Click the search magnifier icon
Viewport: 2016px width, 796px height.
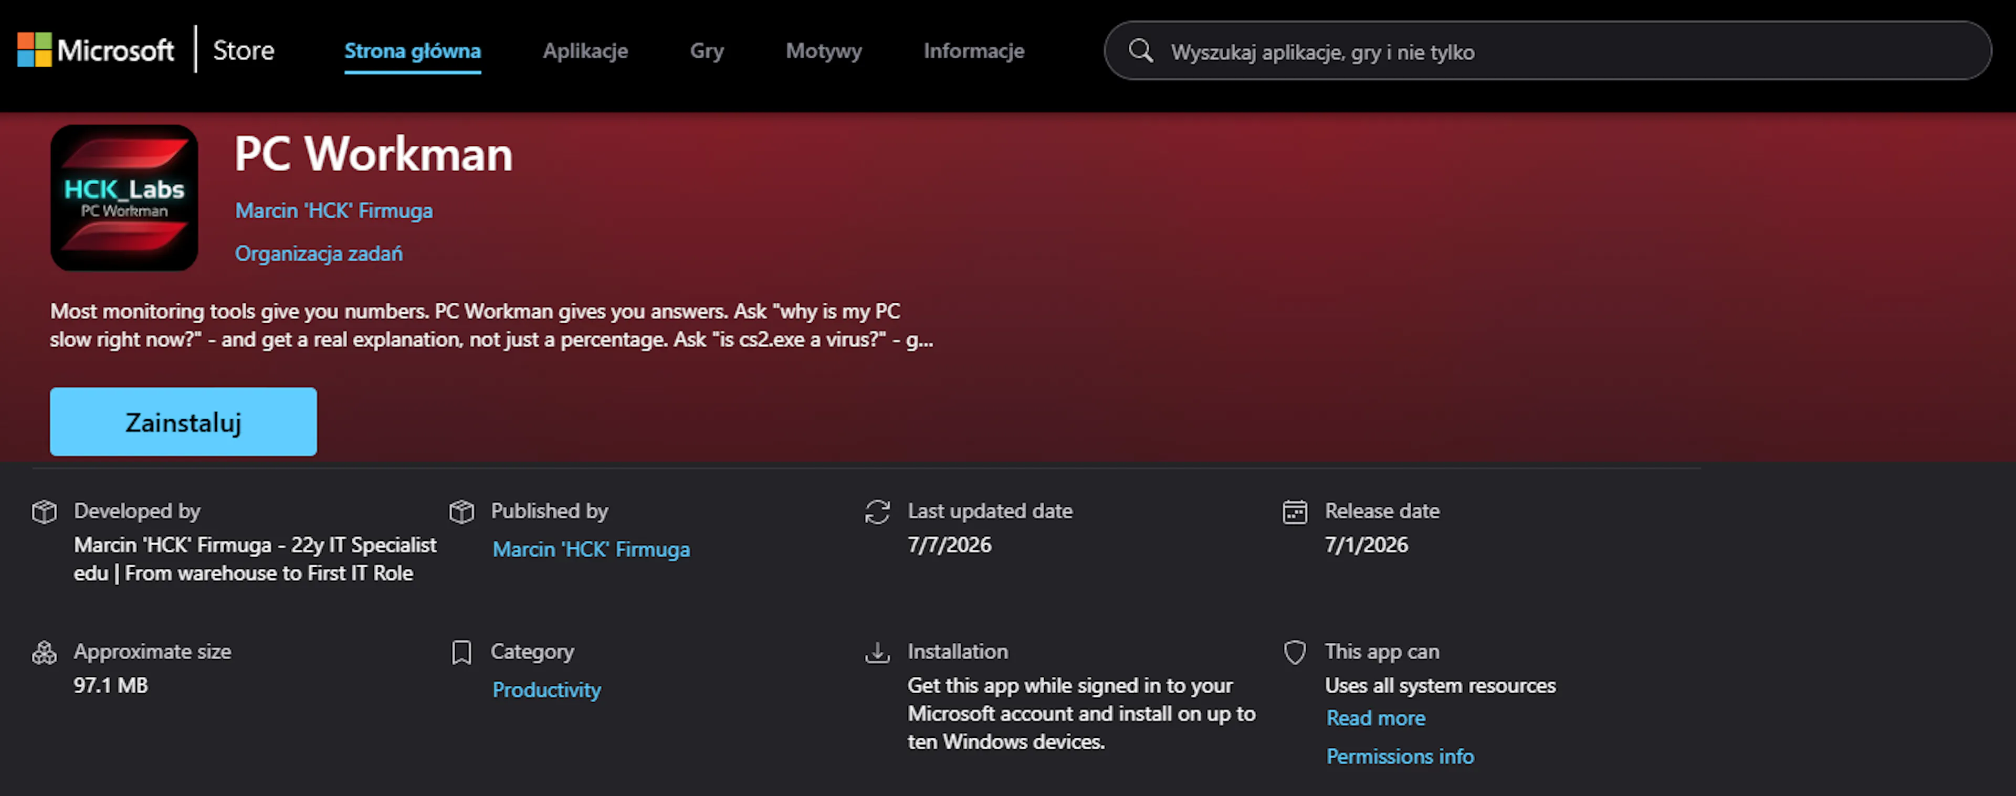click(x=1140, y=51)
